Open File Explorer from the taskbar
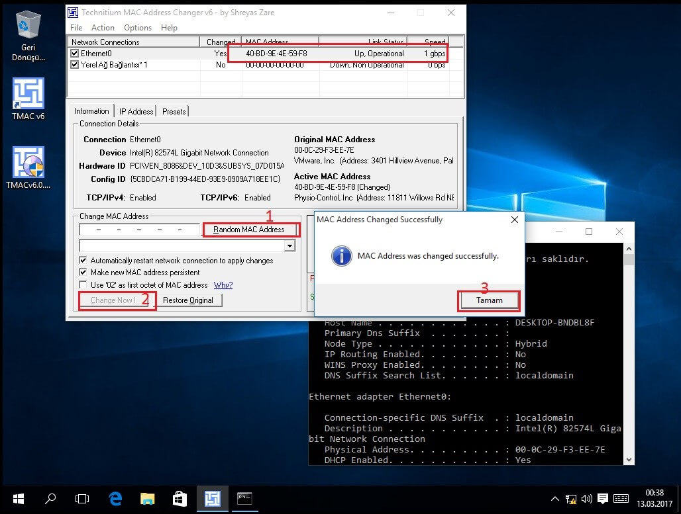Screen dimensions: 681x514 point(147,499)
